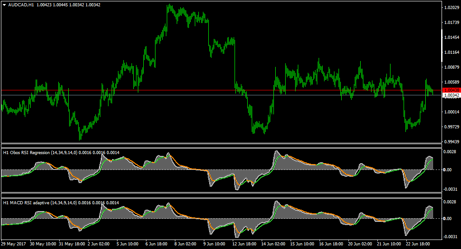This screenshot has height=249, width=461.
Task: Click the 1.01454 price axis label
Action: coord(452,38)
